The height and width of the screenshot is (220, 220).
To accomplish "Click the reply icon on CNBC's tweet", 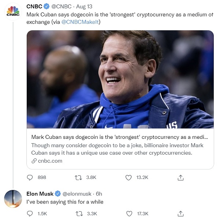I will 30,177.
